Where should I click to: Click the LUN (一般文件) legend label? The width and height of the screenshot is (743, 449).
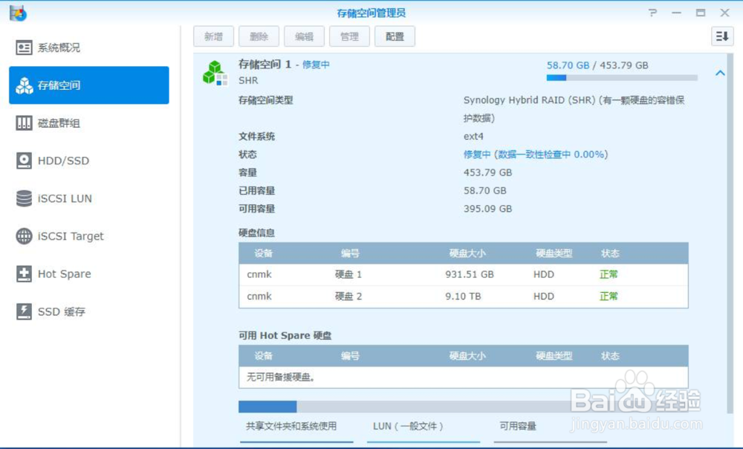pos(408,426)
